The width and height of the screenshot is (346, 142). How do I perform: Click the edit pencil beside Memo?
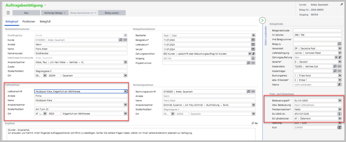pyautogui.click(x=340, y=85)
